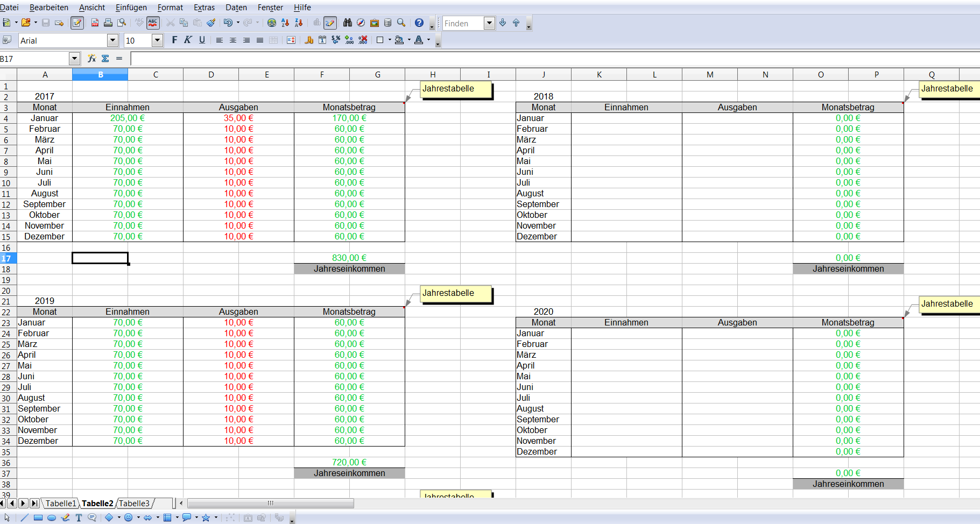
Task: Open the Navigator compass icon
Action: click(x=361, y=23)
